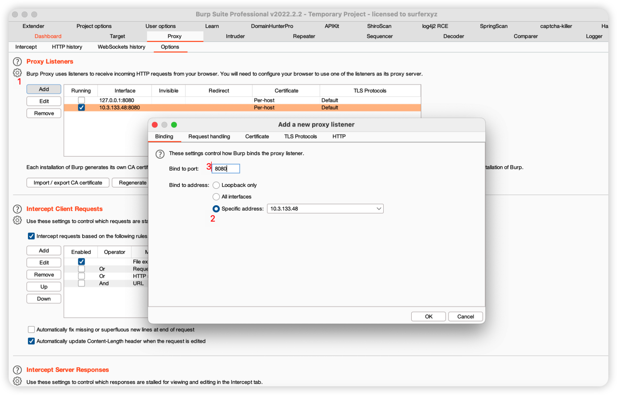Screen dimensions: 617x395
Task: Open the SpringScan extension tab
Action: [x=493, y=26]
